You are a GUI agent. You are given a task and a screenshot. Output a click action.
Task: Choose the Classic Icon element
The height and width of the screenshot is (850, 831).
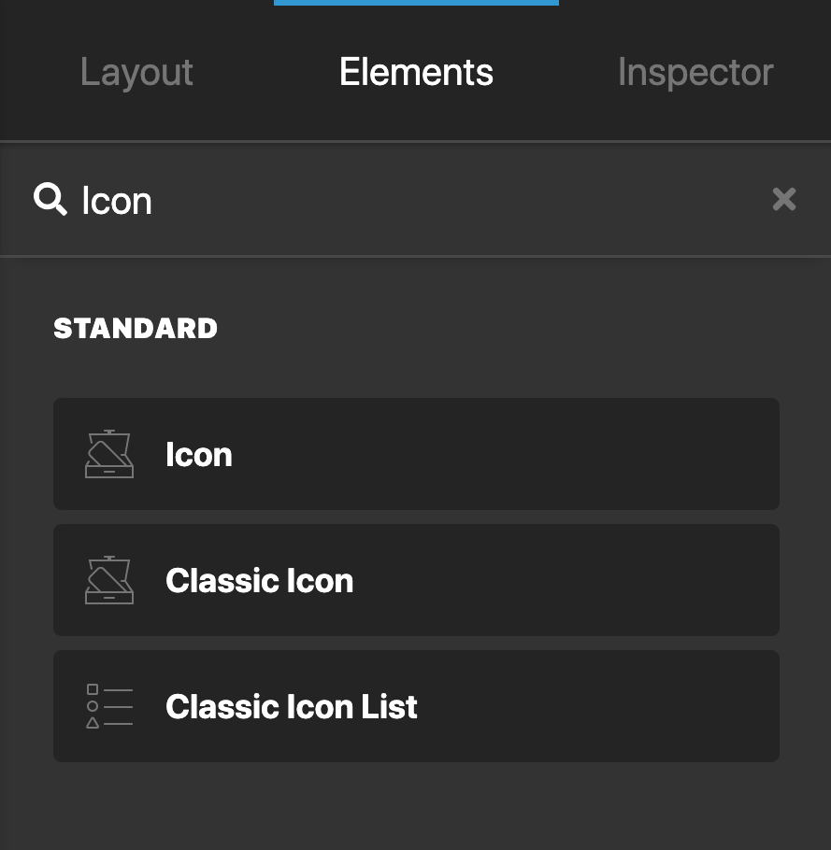(416, 580)
